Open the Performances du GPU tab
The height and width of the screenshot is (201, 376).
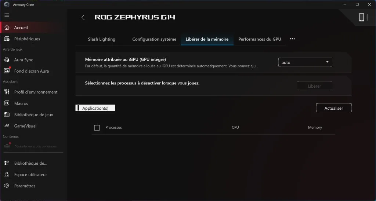click(260, 39)
